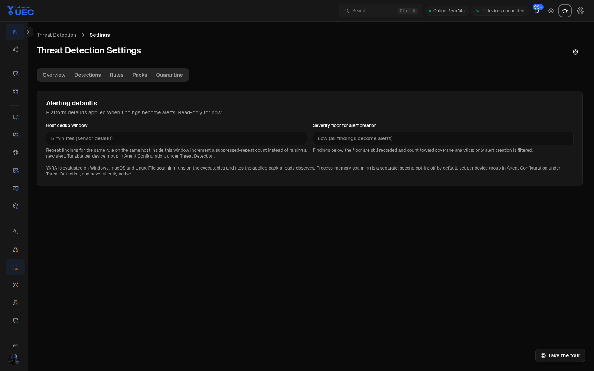Click the 7 devices connected status pill
Screen dimensions: 594x371
coord(500,11)
